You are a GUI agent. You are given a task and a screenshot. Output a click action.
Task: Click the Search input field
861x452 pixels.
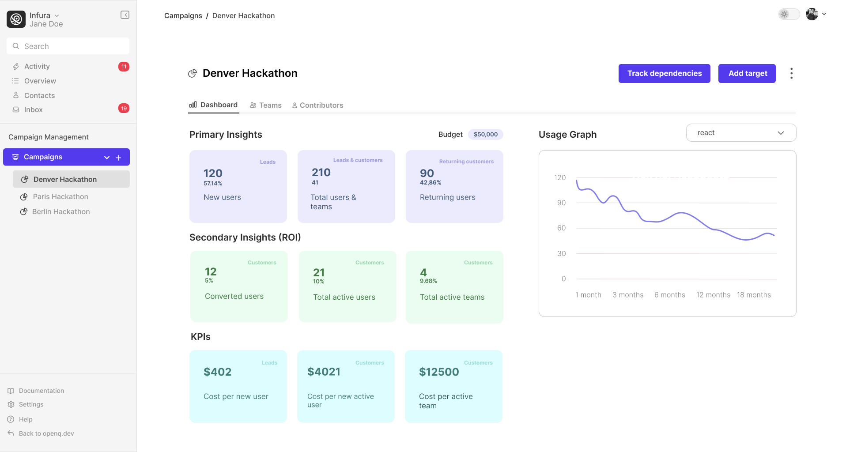(68, 46)
